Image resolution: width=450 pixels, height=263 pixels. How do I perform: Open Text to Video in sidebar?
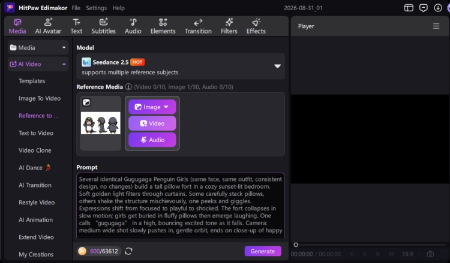coord(36,133)
